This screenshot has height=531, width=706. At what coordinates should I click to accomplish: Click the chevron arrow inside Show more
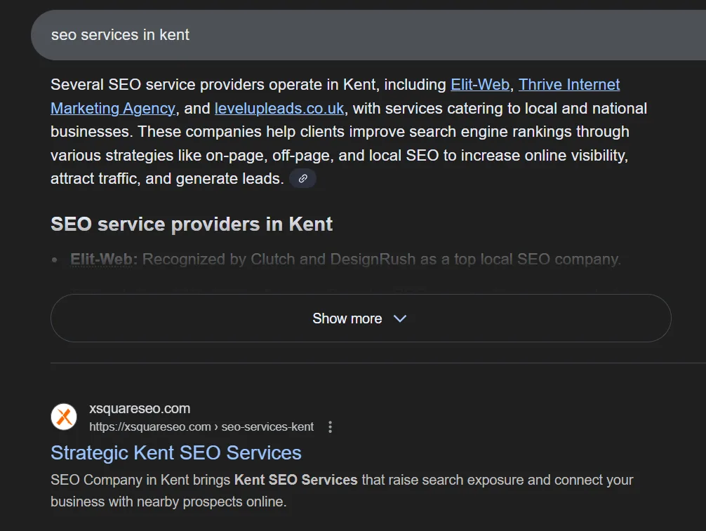[400, 318]
